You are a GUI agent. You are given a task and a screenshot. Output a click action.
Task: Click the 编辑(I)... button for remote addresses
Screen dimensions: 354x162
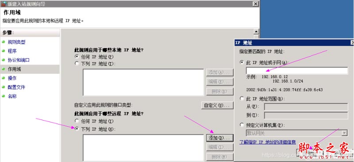tap(219, 147)
